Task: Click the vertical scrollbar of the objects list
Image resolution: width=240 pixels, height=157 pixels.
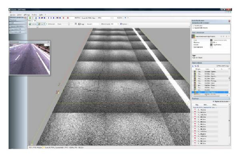Action: (x=229, y=81)
